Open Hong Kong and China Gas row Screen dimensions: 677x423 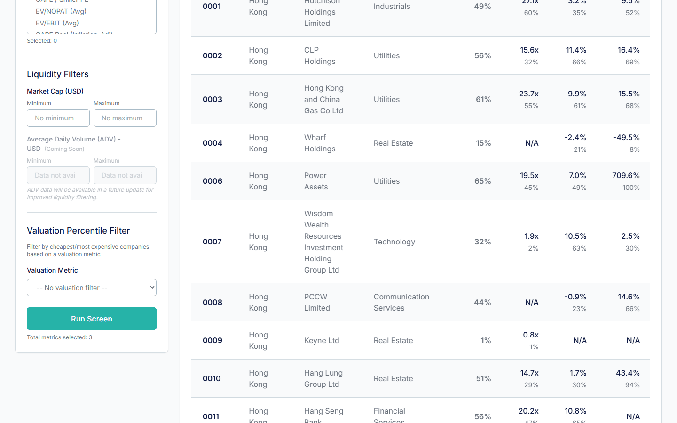pyautogui.click(x=420, y=99)
